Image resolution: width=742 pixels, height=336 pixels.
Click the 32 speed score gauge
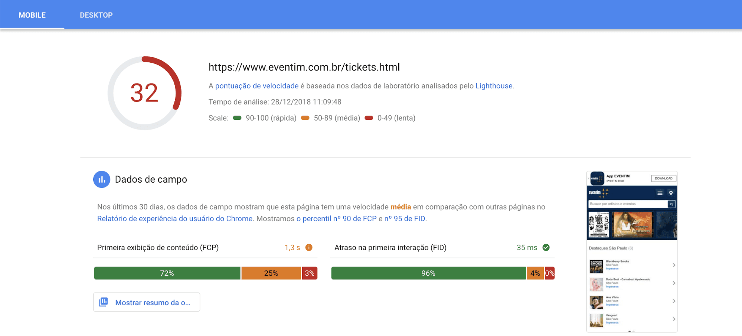click(144, 93)
